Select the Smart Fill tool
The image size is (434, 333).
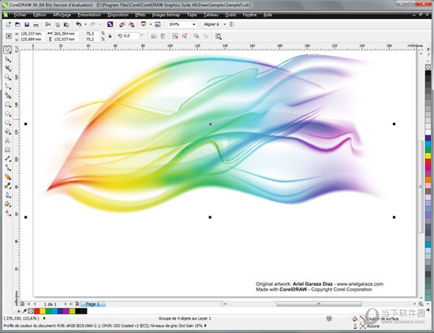[7, 95]
